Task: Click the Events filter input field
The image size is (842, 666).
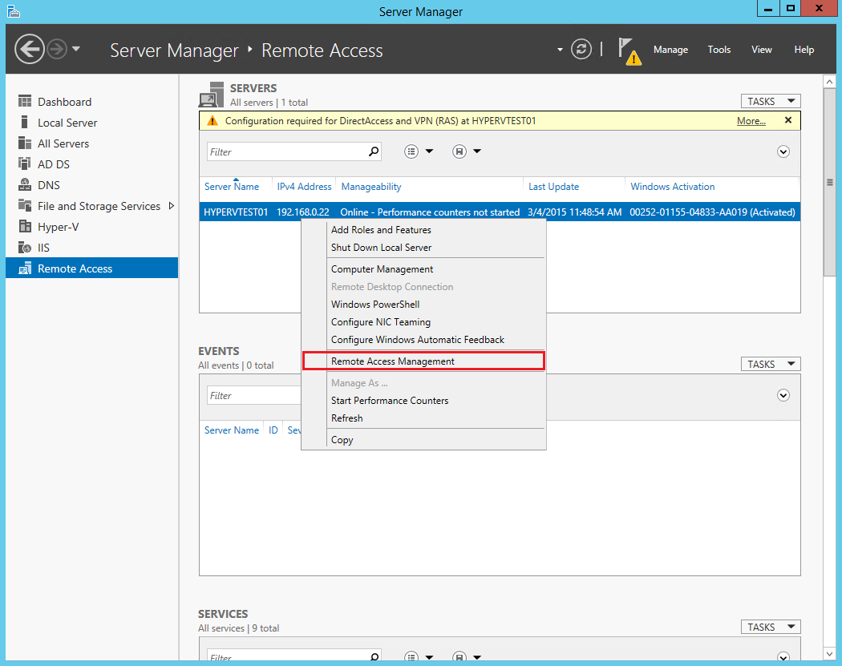Action: coord(254,396)
